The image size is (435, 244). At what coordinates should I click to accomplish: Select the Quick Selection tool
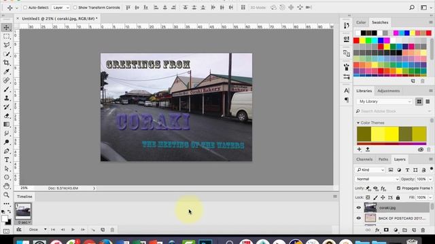(x=6, y=54)
